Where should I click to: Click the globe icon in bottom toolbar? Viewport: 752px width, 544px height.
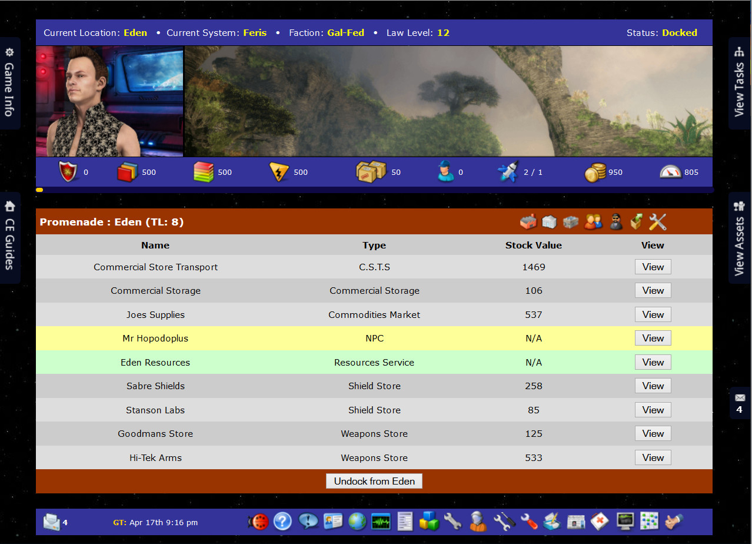[357, 521]
